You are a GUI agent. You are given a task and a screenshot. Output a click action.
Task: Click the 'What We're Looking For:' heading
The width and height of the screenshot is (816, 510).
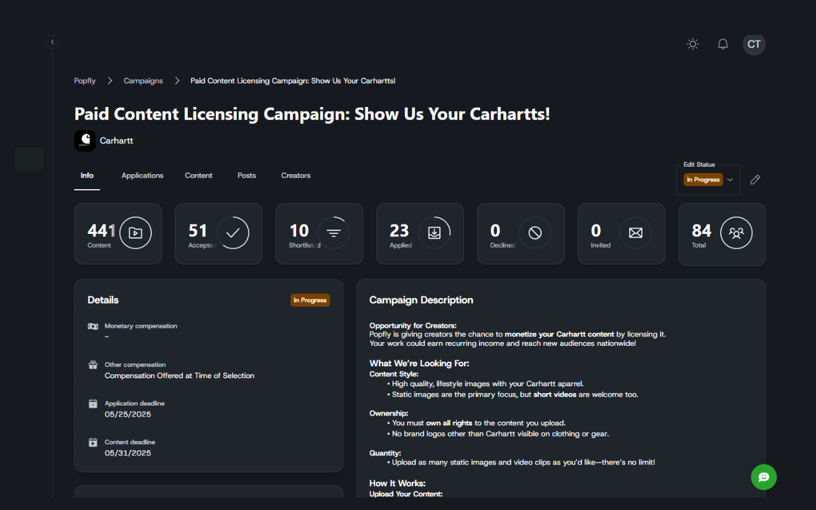coord(419,363)
